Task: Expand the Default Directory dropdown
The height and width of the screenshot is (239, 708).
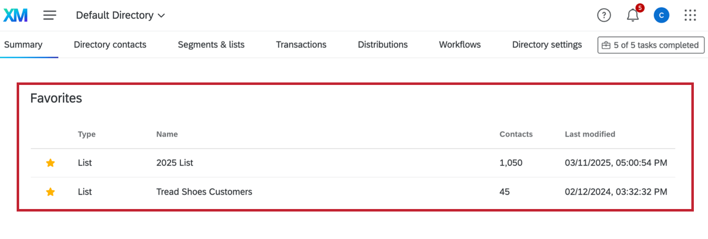Action: [x=120, y=15]
